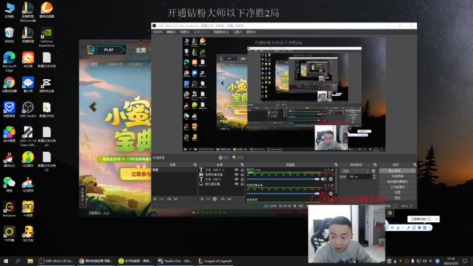
Task: Open WeChat desktop shortcut
Action: coord(9,184)
